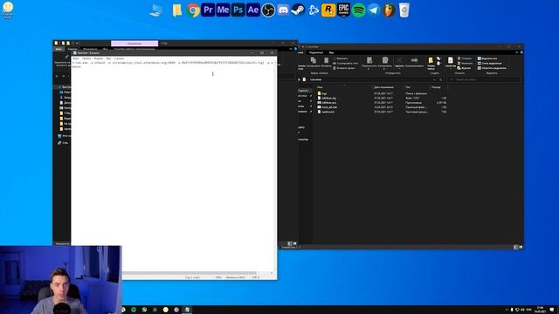559x314 pixels.
Task: Open the Recycle Bin from the dock
Action: [x=404, y=10]
